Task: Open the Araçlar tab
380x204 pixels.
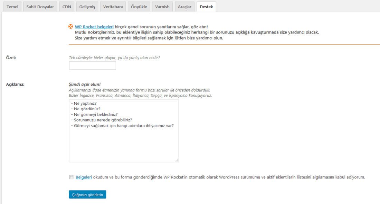Action: (184, 7)
